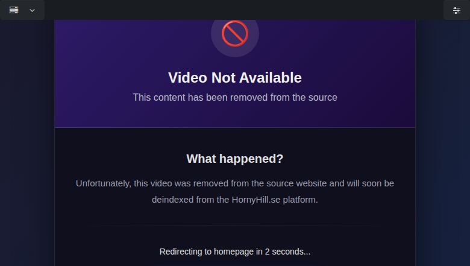Click the word "happened?" in the subheading

(251, 159)
